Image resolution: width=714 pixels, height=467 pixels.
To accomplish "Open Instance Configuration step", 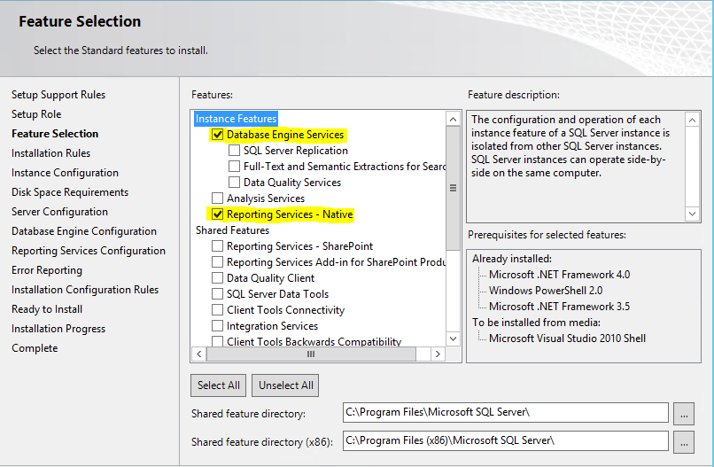I will point(66,173).
